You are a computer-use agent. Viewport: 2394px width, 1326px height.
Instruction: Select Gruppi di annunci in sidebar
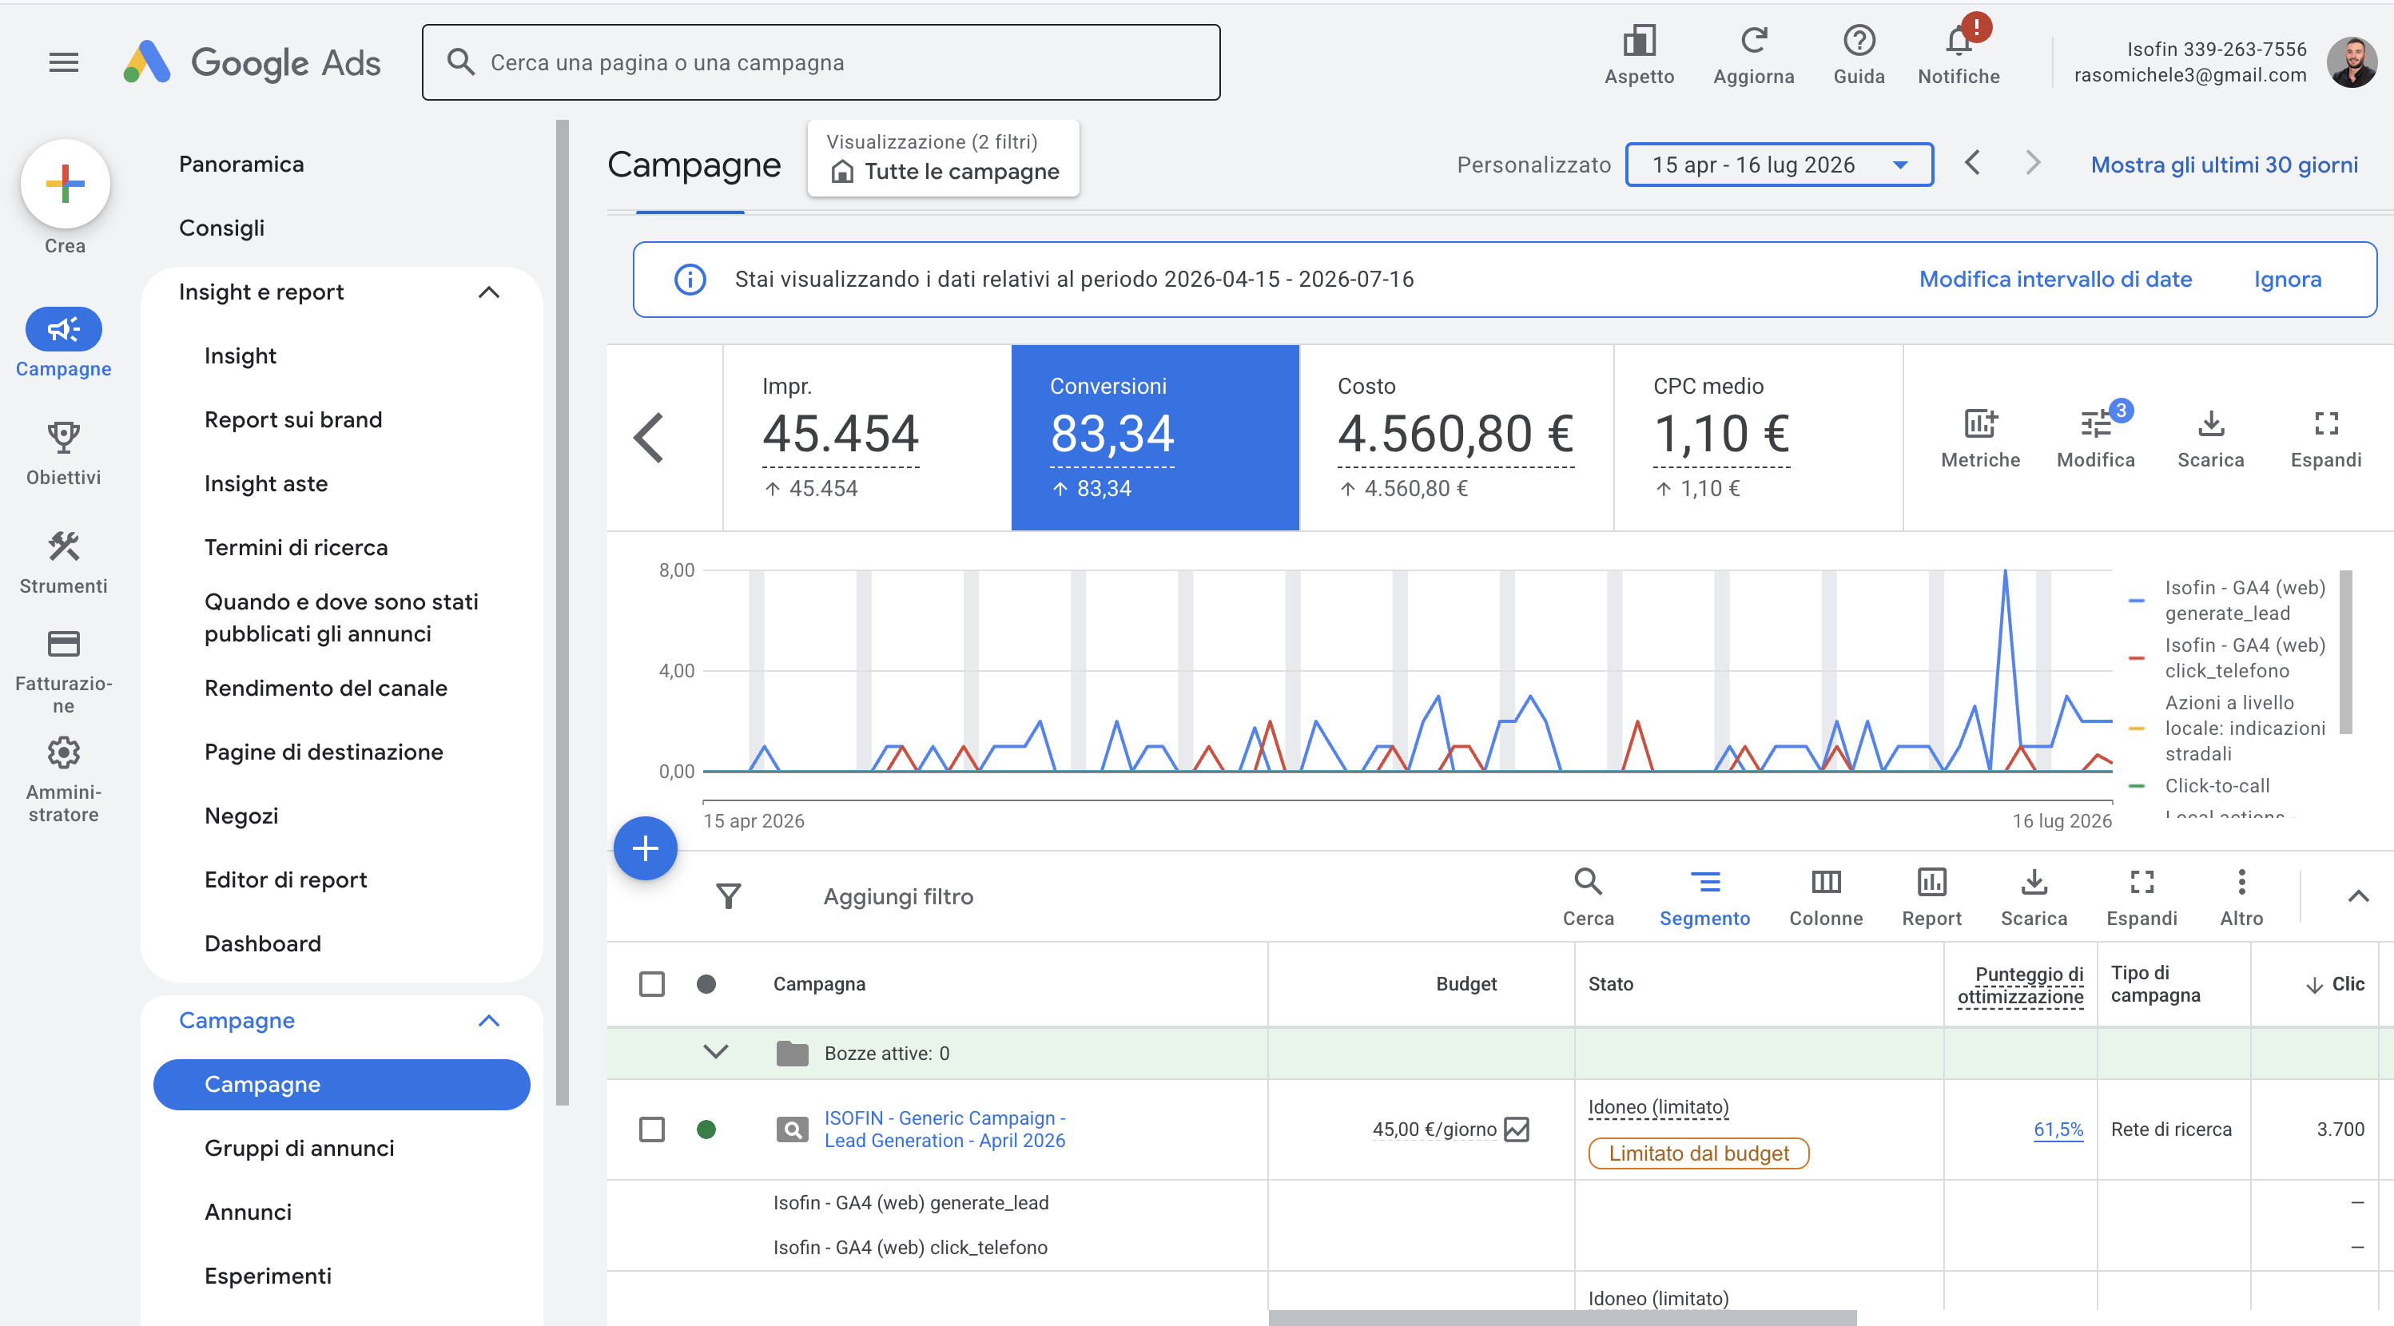(298, 1148)
